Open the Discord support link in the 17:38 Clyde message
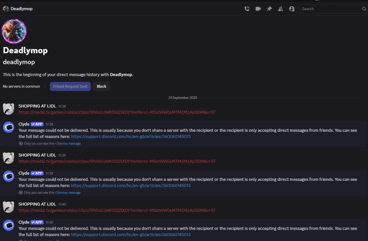 [x=131, y=136]
